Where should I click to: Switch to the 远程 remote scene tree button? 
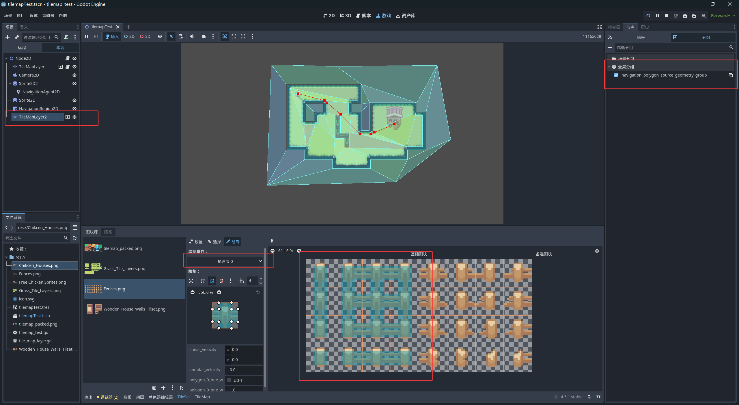(x=22, y=48)
